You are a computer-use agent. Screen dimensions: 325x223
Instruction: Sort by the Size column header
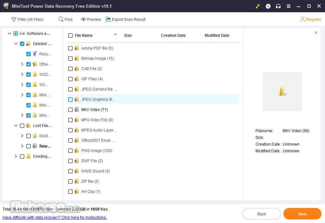tap(128, 36)
